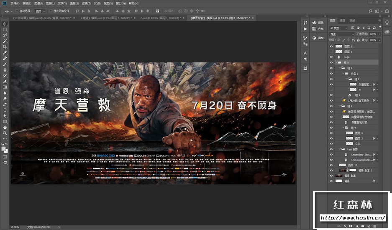Image resolution: width=392 pixels, height=230 pixels.
Task: Open the opacity 不透明度 dropdown arrow
Action: pyautogui.click(x=379, y=34)
